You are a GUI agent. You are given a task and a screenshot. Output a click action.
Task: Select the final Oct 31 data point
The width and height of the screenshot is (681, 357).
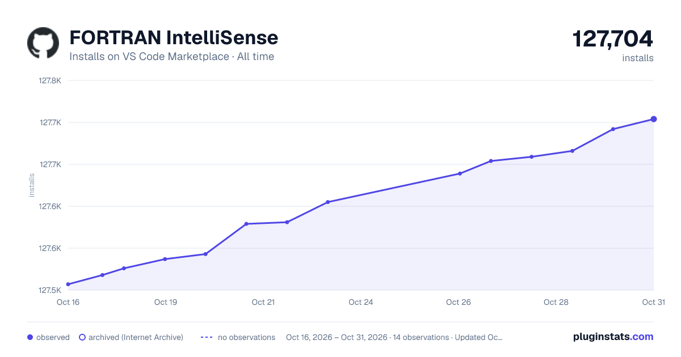click(x=654, y=119)
